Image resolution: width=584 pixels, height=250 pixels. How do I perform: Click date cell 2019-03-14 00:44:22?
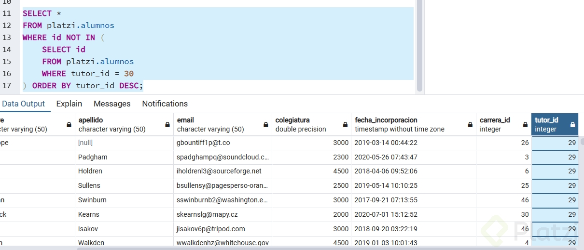coord(414,143)
